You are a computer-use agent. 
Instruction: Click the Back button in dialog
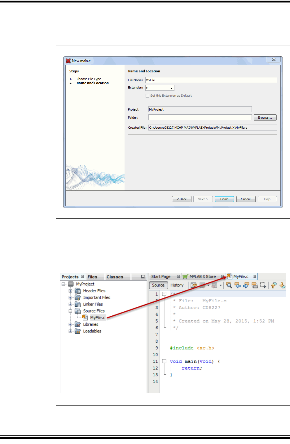(182, 199)
